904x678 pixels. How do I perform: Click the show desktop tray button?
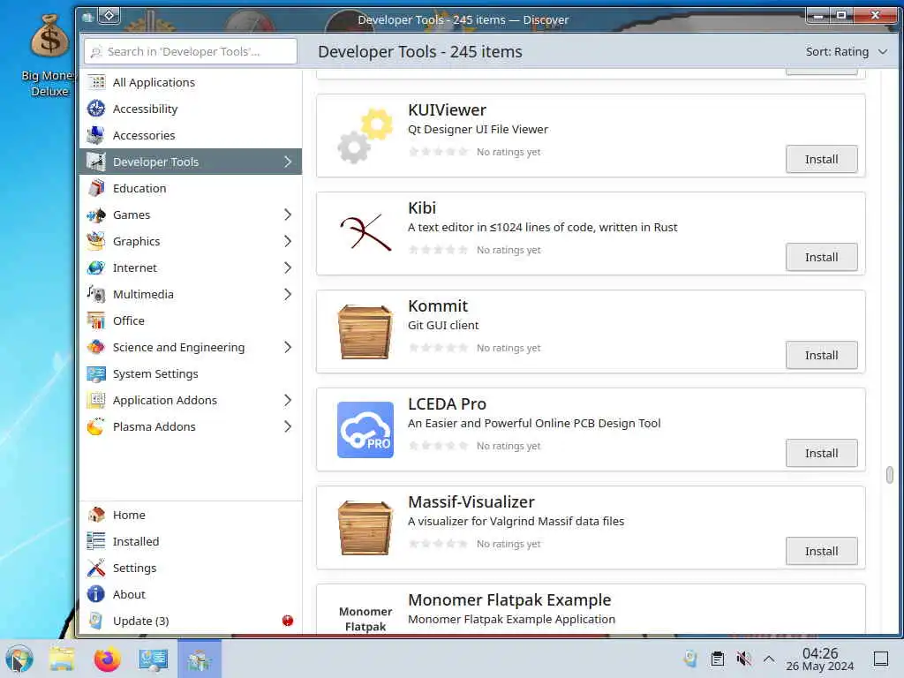click(x=880, y=659)
